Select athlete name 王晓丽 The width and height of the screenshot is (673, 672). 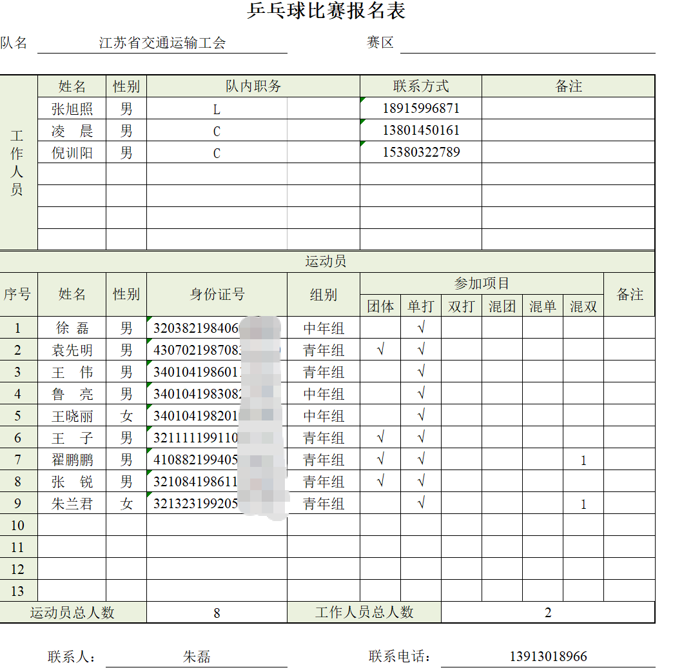pos(72,416)
